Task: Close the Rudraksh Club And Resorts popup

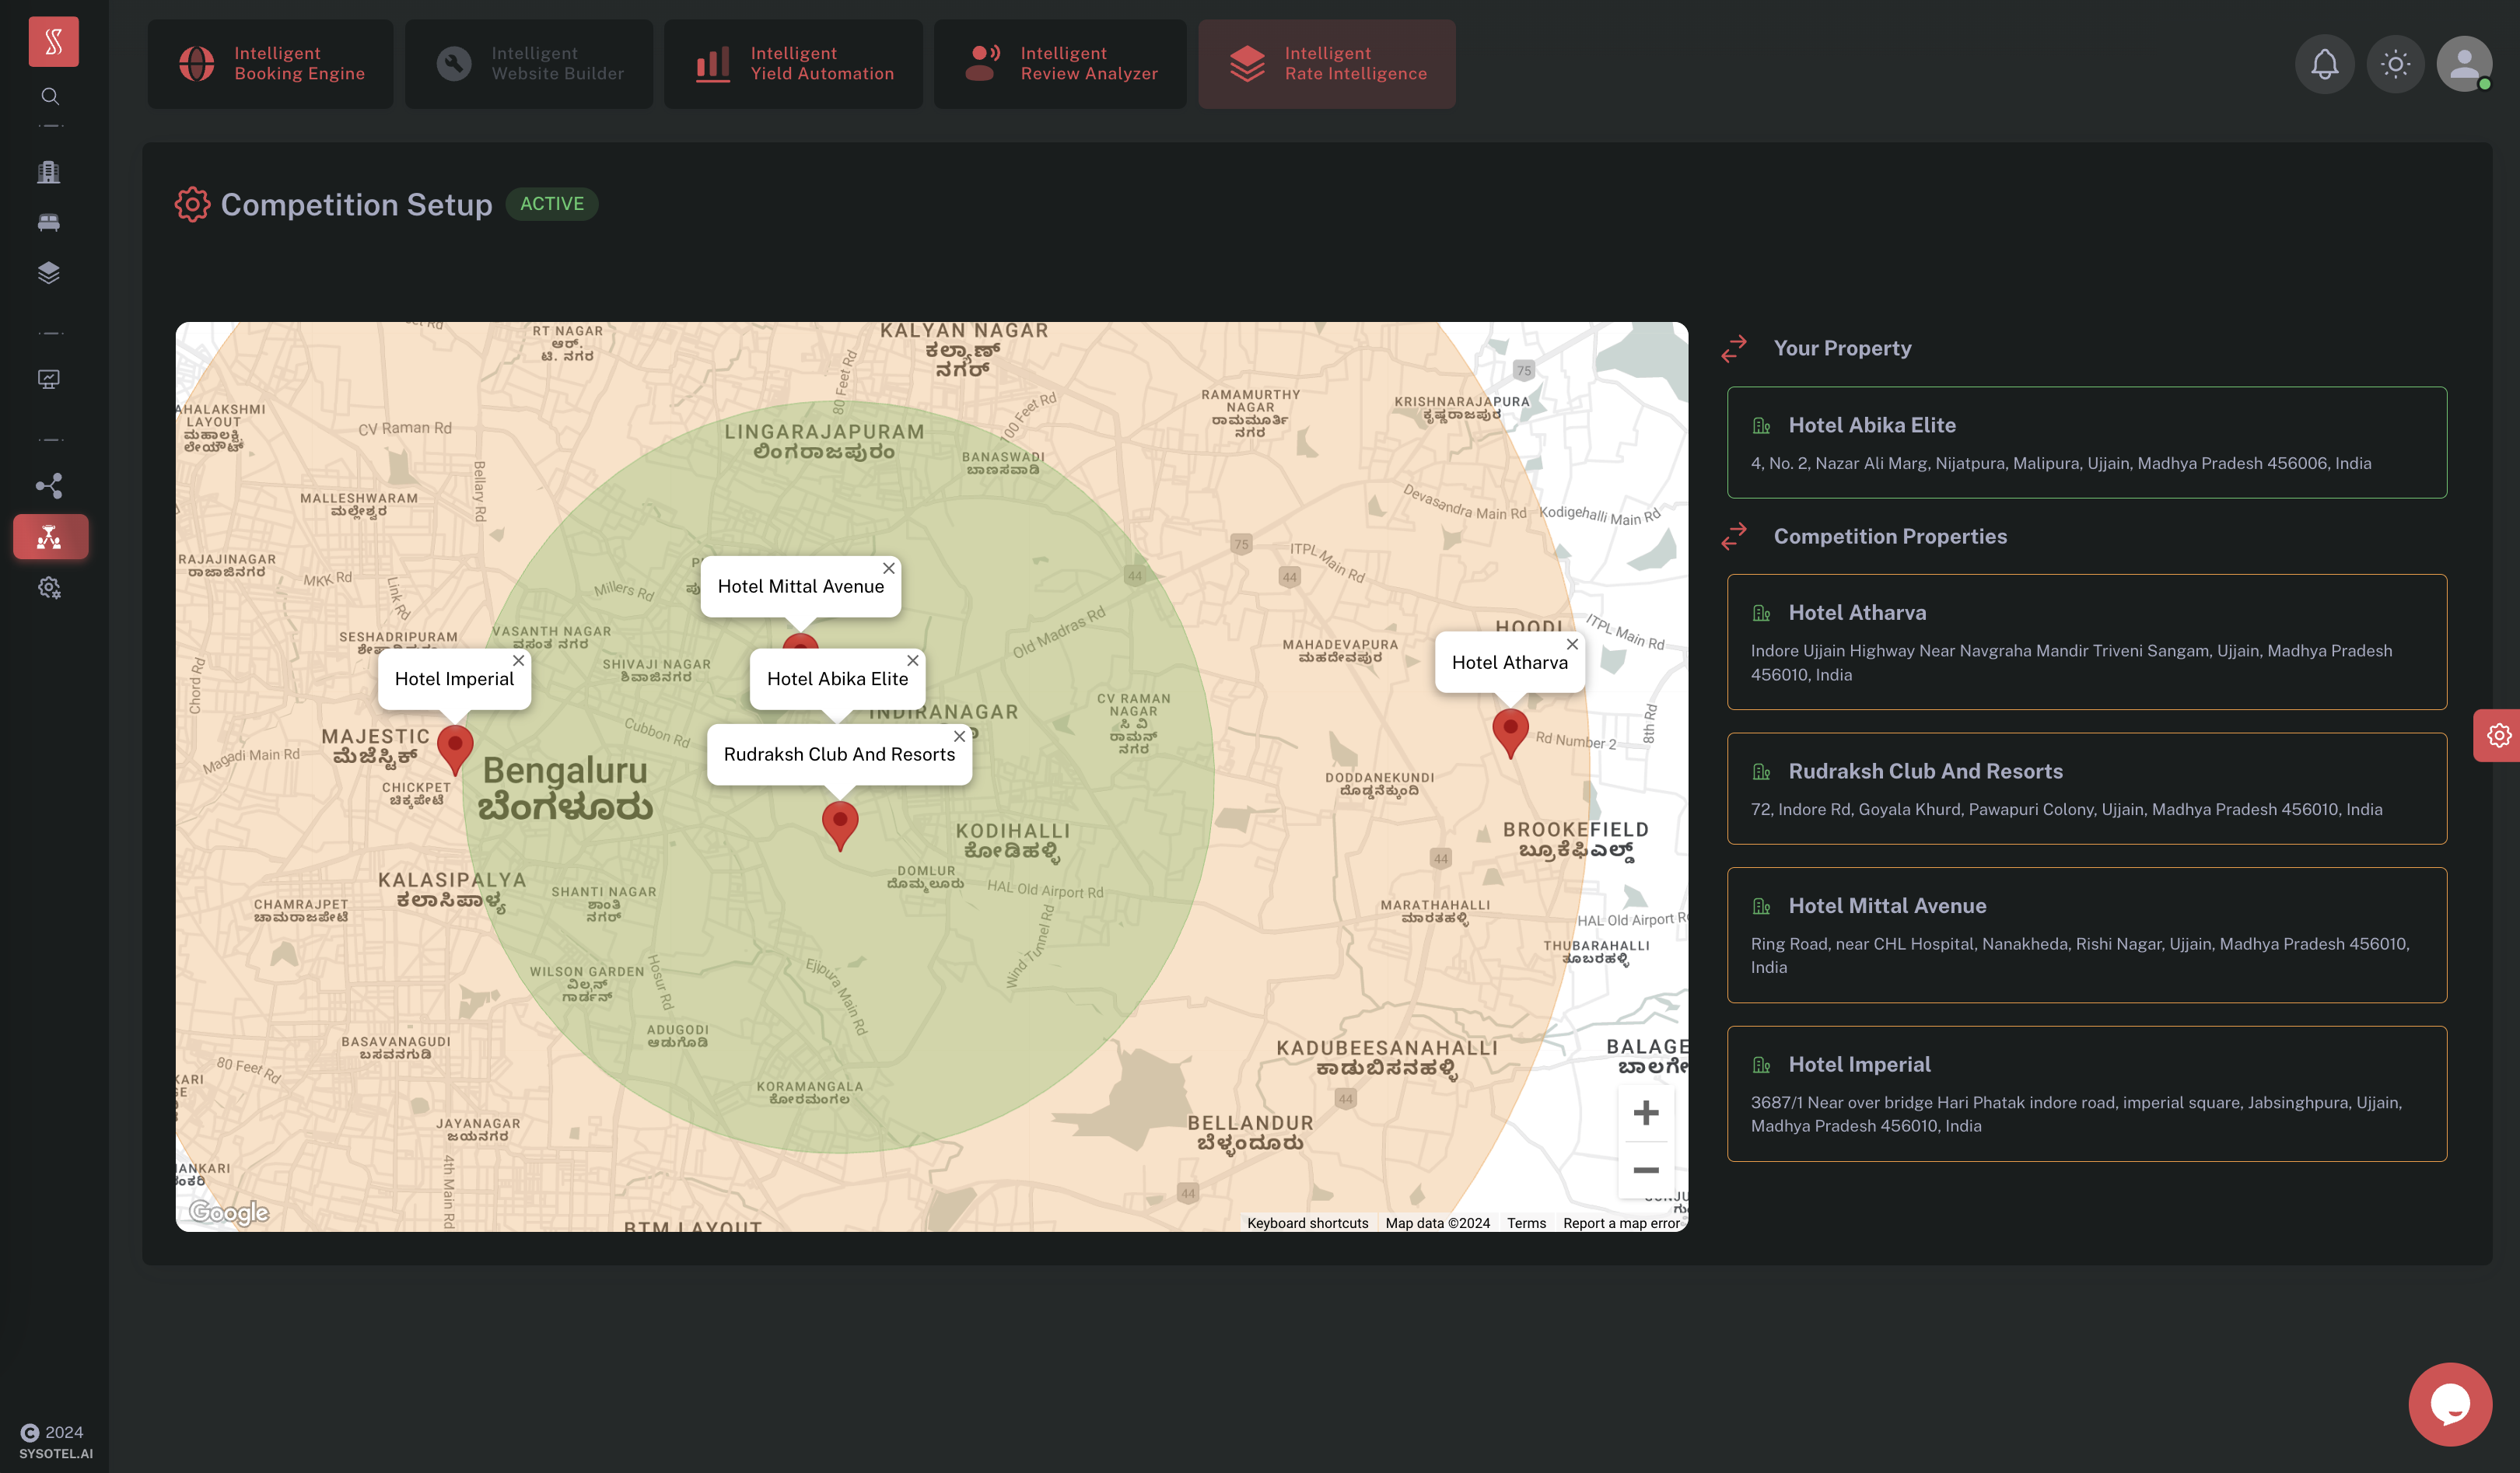Action: click(x=959, y=736)
